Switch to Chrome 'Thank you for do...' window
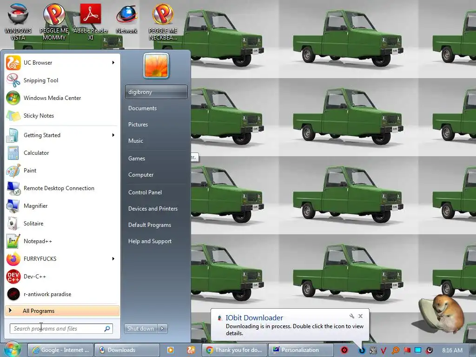The image size is (476, 357). tap(234, 350)
